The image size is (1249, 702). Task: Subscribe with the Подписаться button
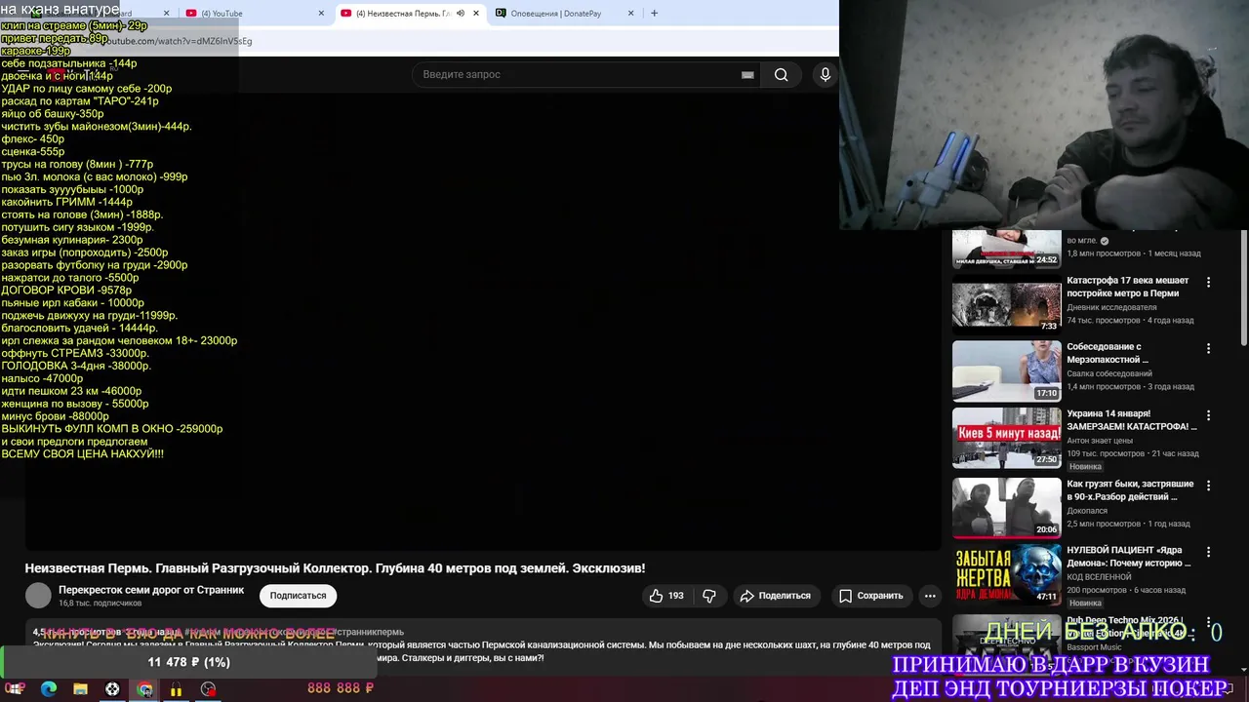pos(298,596)
